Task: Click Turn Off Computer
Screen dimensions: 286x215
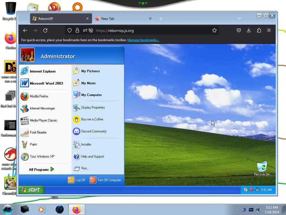Action: click(105, 180)
